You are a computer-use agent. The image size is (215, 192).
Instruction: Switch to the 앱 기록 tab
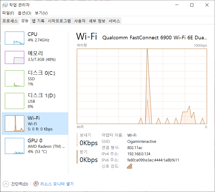[38, 21]
